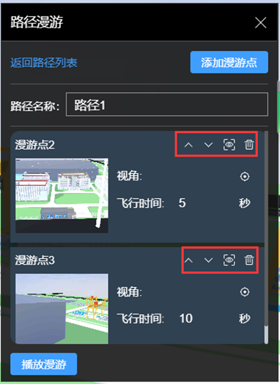Click the 路径名称 input field
Image resolution: width=280 pixels, height=384 pixels.
click(x=167, y=104)
